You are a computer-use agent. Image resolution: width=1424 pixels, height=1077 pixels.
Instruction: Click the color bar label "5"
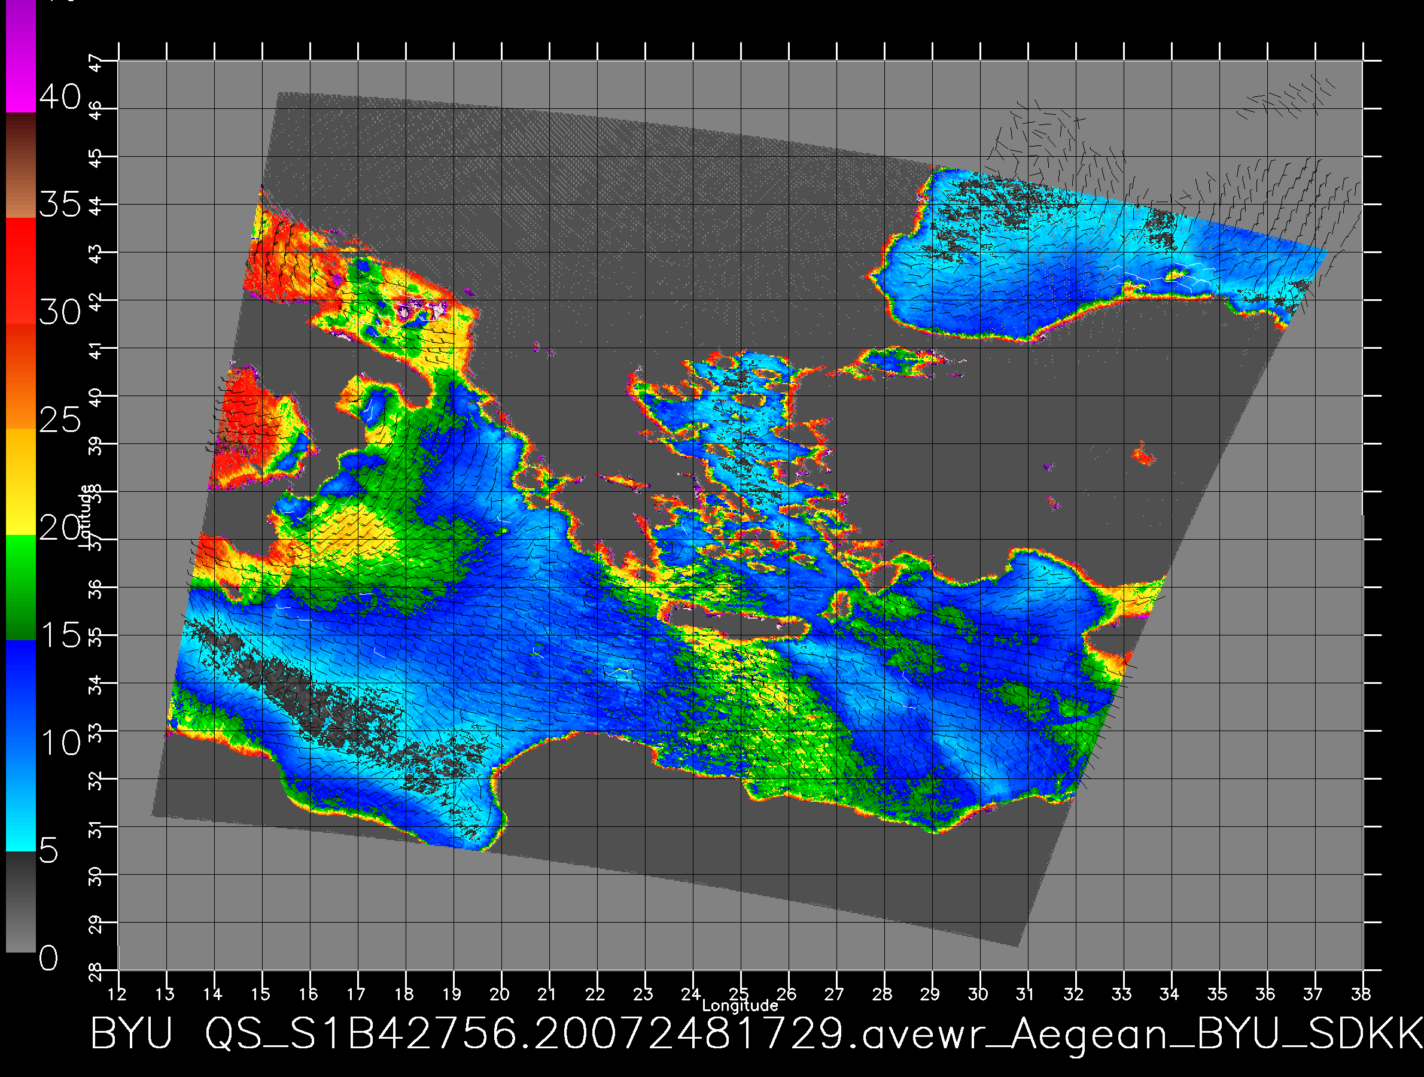pyautogui.click(x=48, y=850)
